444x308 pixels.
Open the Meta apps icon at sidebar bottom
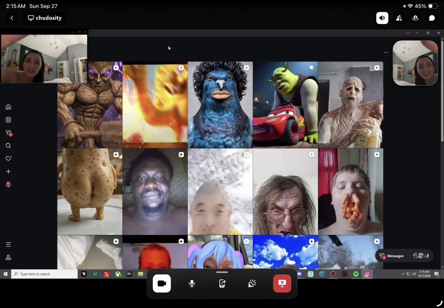click(x=8, y=257)
